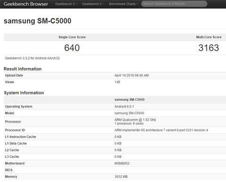Click the Result Information heading
226x182 pixels.
[x=23, y=69]
